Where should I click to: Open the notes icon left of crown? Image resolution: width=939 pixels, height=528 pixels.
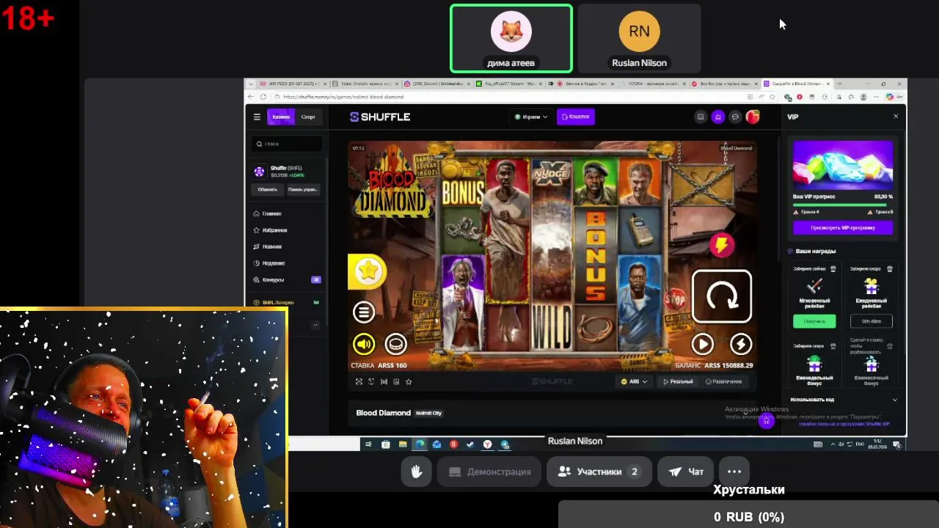701,117
